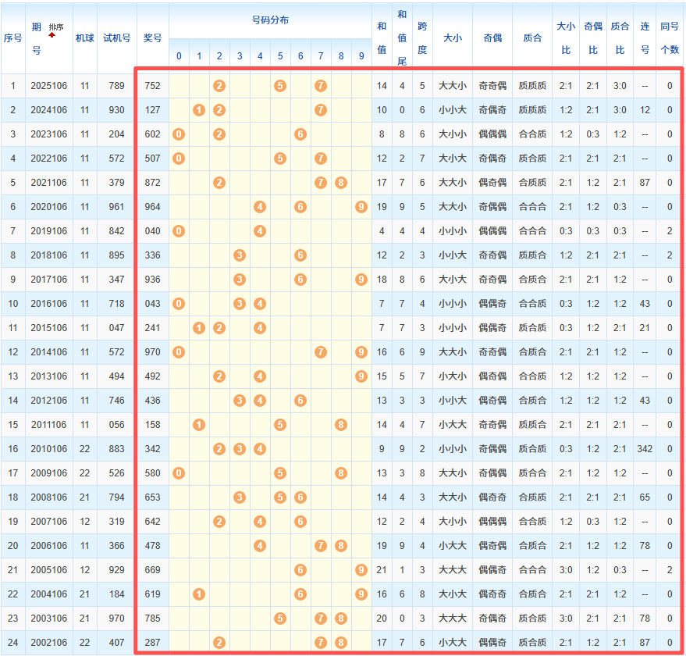The image size is (686, 656).
Task: Select the orange ball 0 in row 2019106
Action: click(x=179, y=231)
